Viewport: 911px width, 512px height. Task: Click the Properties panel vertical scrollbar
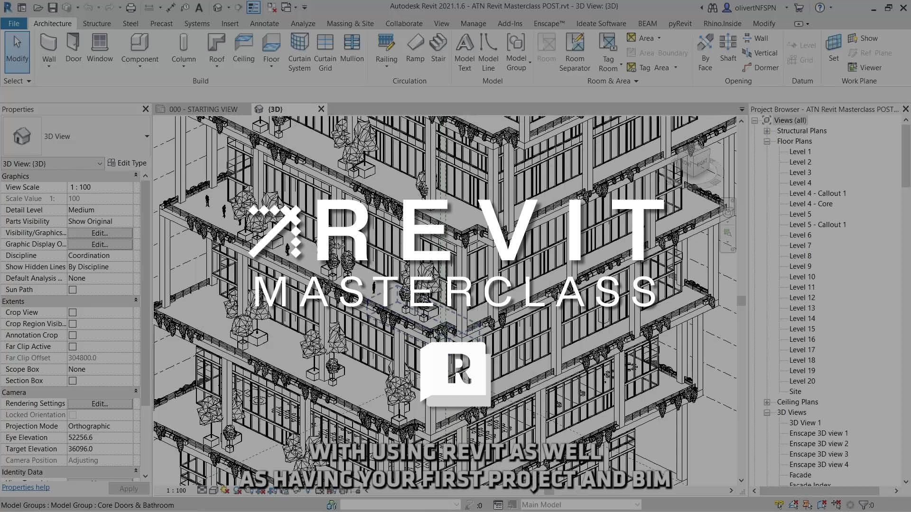point(145,294)
